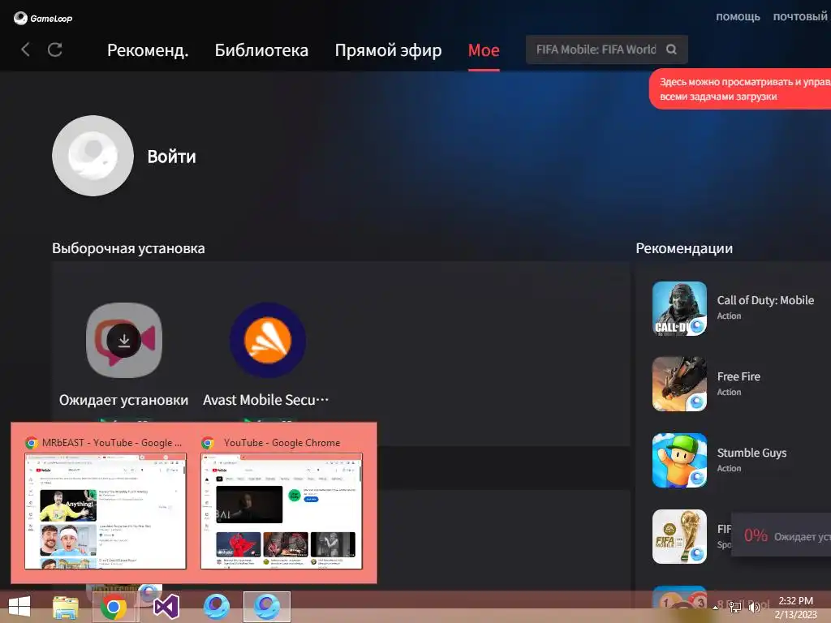
Task: Go back using the back arrow
Action: 25,49
